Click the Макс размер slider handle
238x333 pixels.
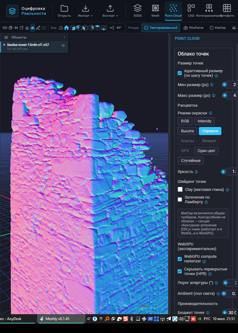coord(225,95)
